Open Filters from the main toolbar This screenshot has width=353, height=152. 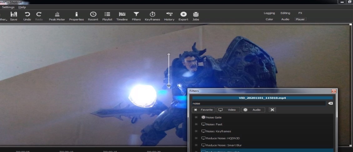136,16
